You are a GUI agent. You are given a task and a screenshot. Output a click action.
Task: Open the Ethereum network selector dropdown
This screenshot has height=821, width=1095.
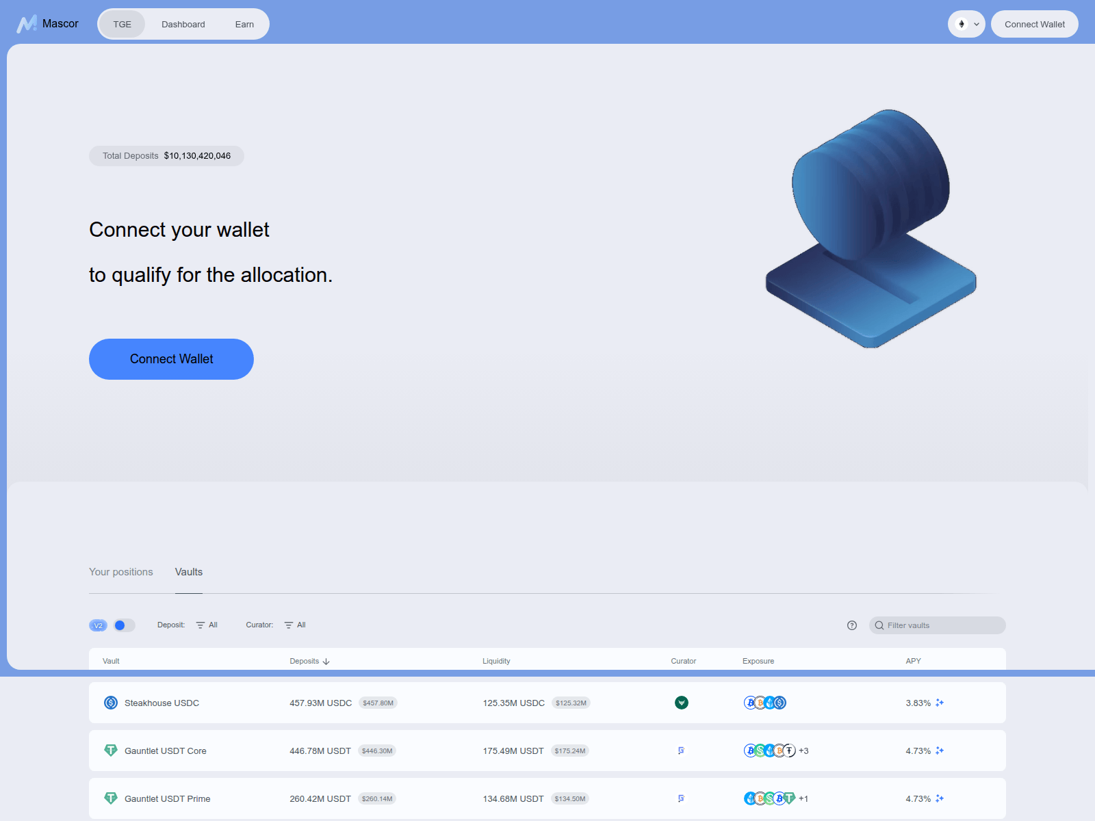(966, 24)
